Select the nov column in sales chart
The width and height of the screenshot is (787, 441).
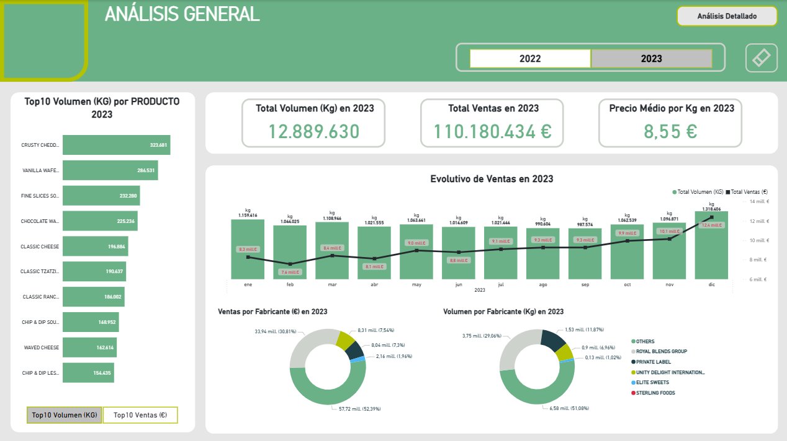669,251
